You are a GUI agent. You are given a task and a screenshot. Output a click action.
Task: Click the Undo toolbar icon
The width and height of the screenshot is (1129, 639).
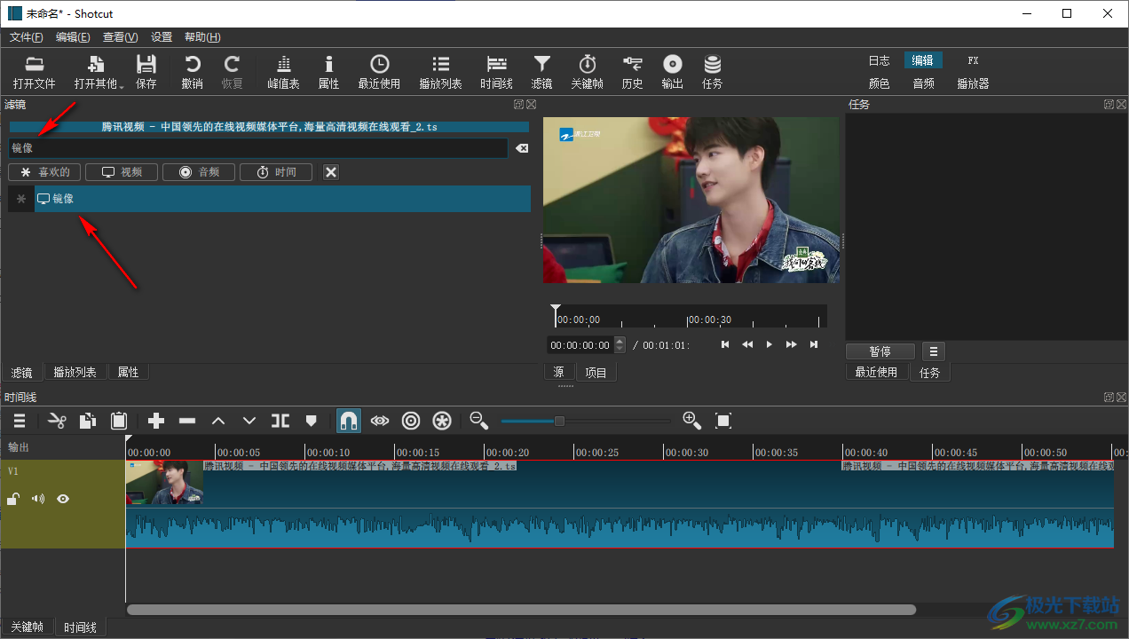pyautogui.click(x=192, y=72)
